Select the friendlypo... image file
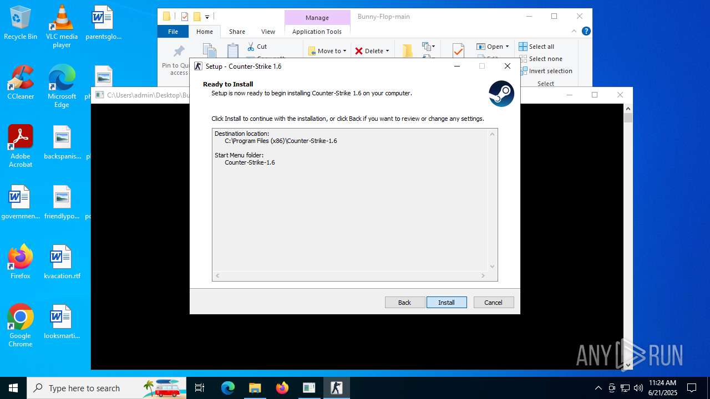Screen dimensions: 710x399 pyautogui.click(x=62, y=202)
